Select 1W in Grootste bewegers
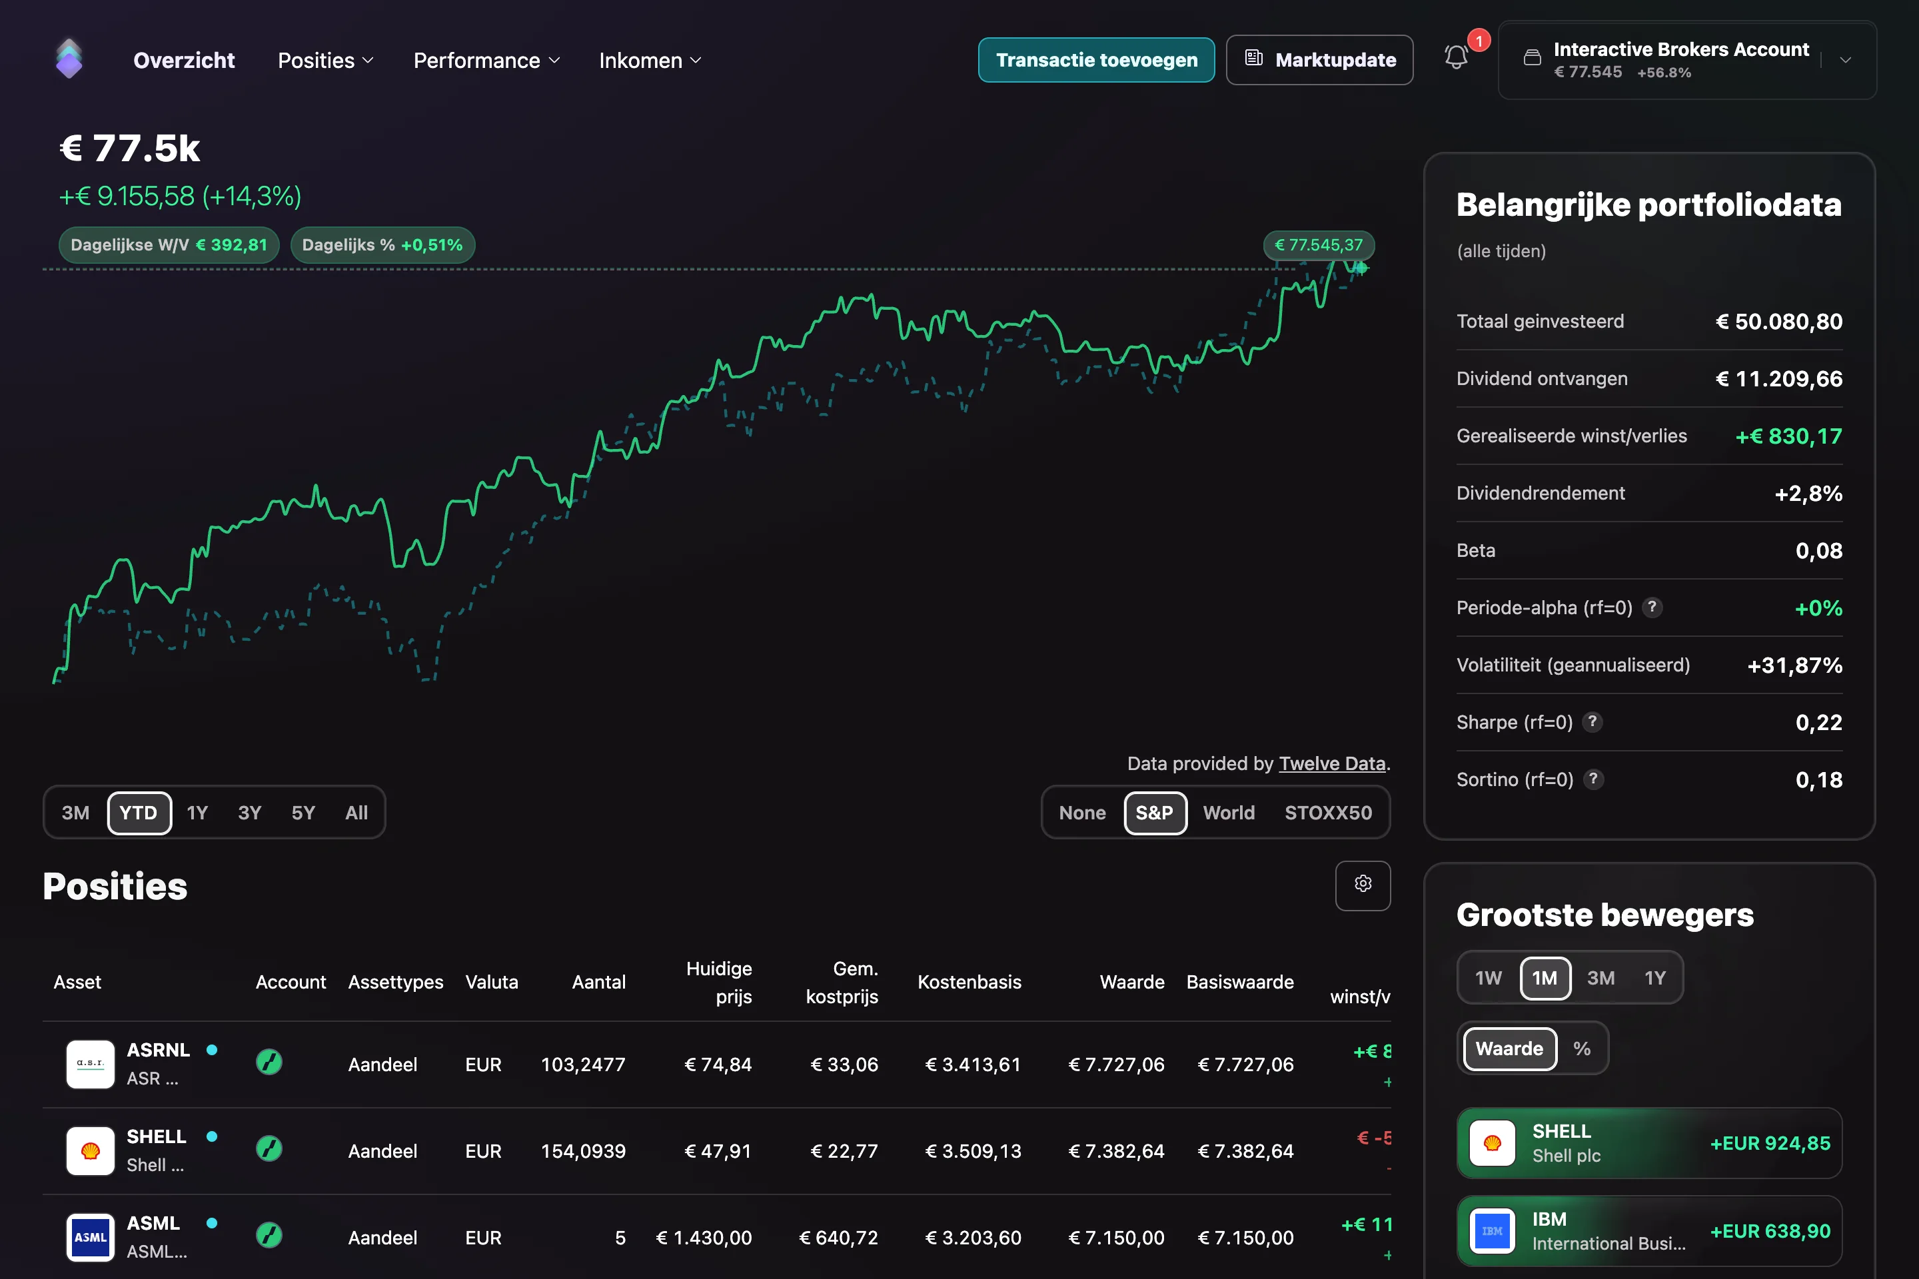The height and width of the screenshot is (1279, 1919). (1488, 978)
